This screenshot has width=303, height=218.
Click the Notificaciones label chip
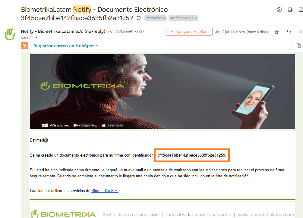pyautogui.click(x=181, y=18)
